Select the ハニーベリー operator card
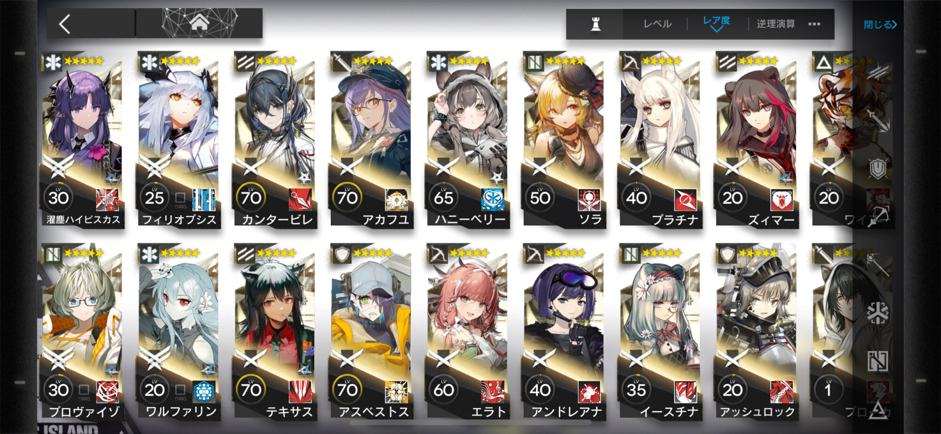Screen dimensions: 941x434 pyautogui.click(x=468, y=140)
